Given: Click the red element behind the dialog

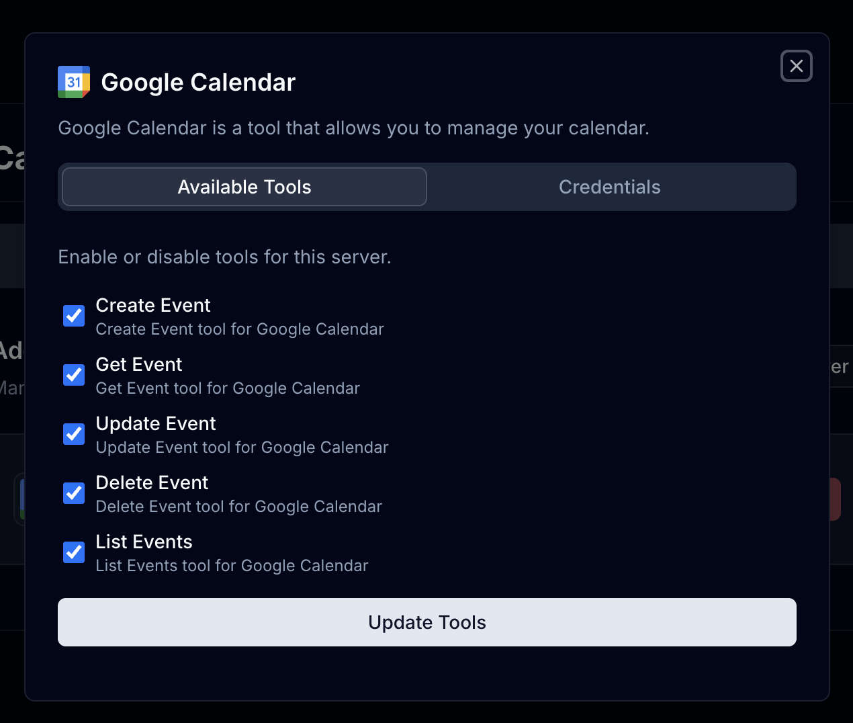Looking at the screenshot, I should [x=836, y=499].
